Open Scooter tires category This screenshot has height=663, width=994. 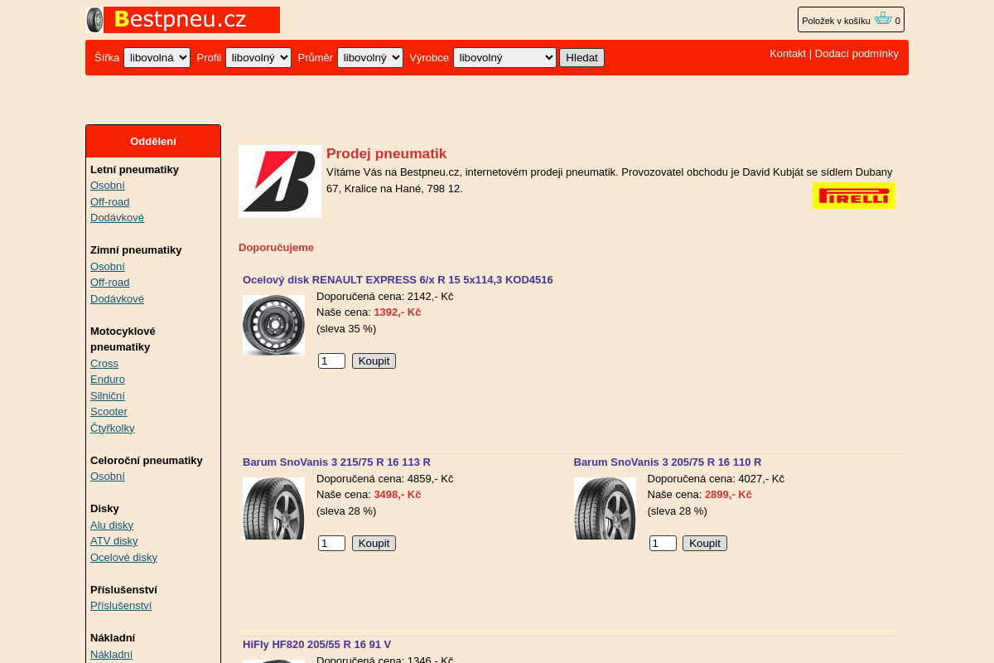109,412
